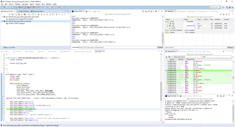Click the Remove connection X icon in Debug Control

point(22,14)
